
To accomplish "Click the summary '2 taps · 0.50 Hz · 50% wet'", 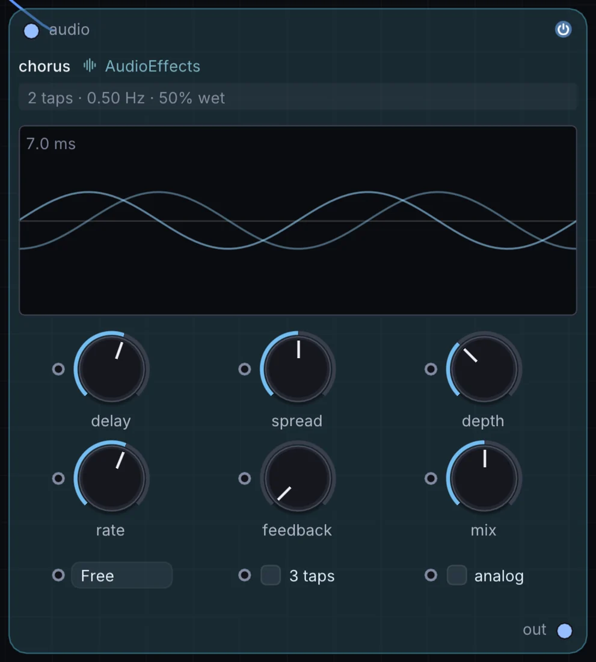I will click(297, 97).
